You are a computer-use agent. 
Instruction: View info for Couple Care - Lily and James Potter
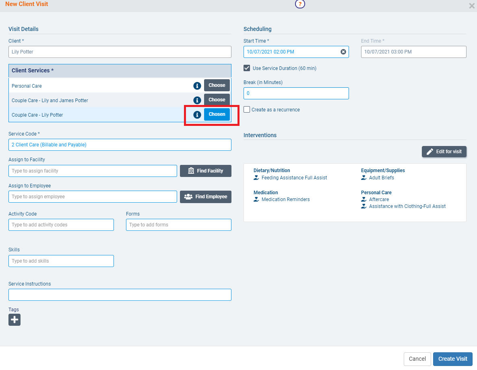pos(197,100)
